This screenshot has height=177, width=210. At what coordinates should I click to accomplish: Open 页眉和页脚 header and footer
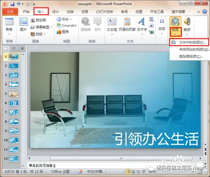[127, 24]
